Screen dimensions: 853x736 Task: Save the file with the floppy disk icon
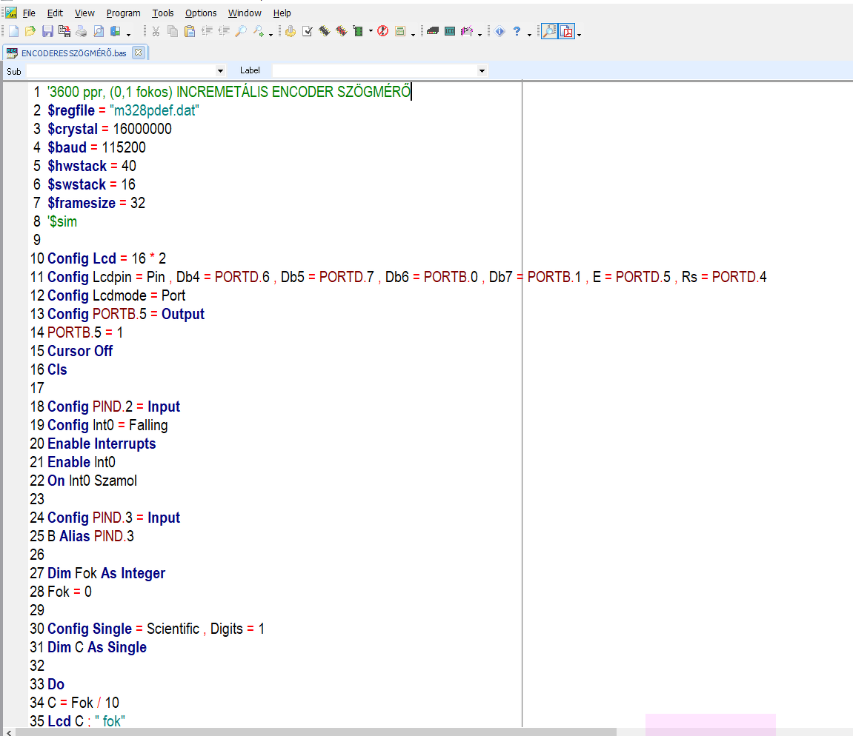[x=48, y=32]
